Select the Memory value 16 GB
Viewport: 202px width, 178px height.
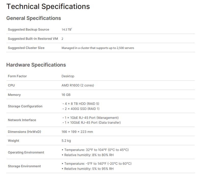[66, 95]
